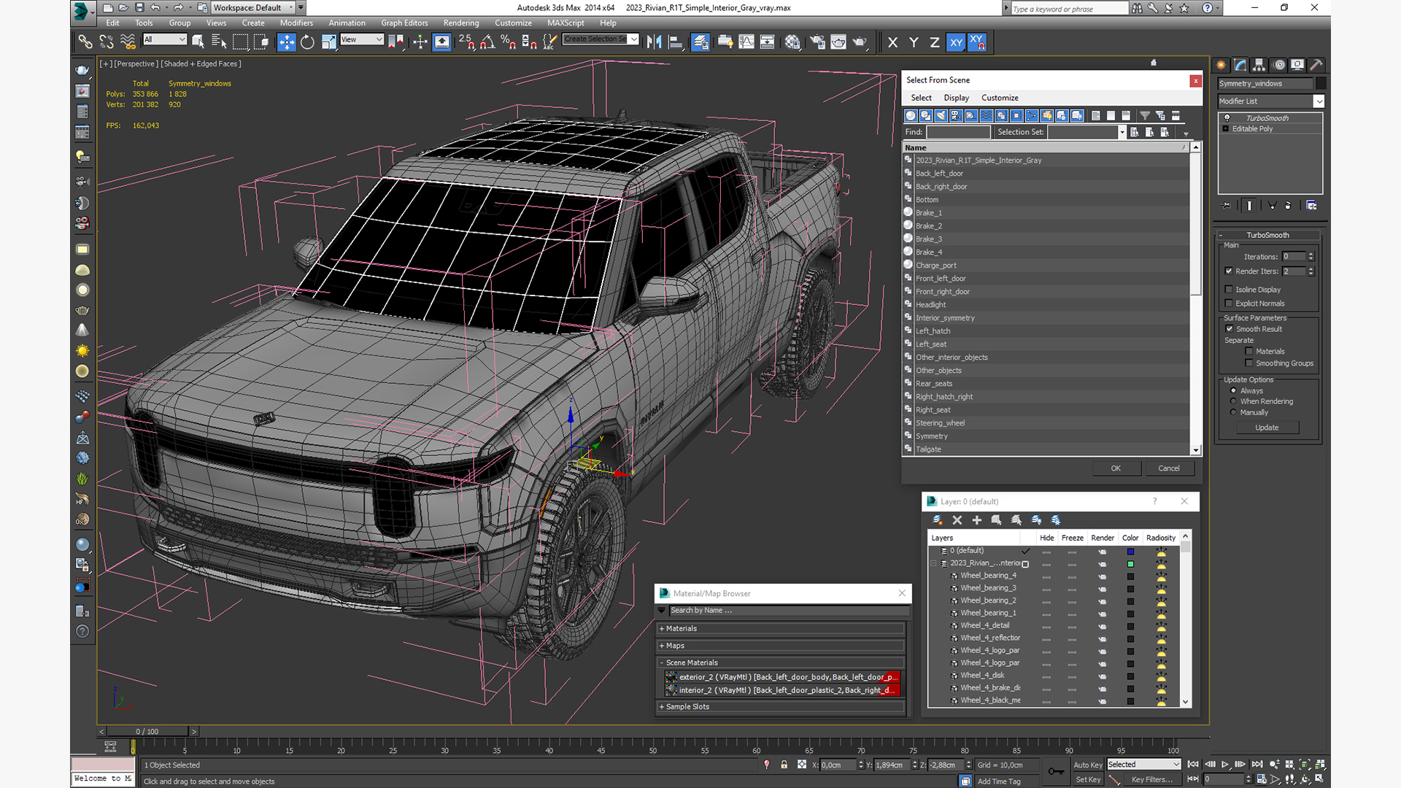Click Remove modifier from stack icon

pos(1288,206)
